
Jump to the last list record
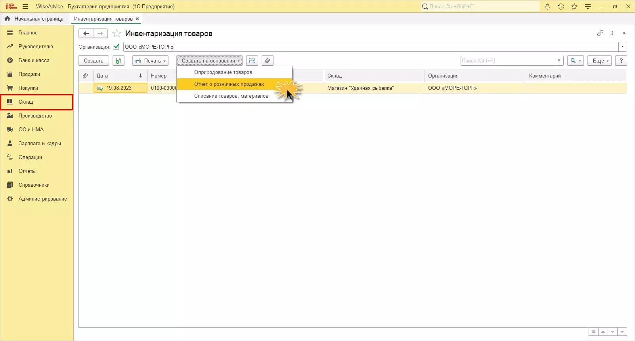(622, 332)
